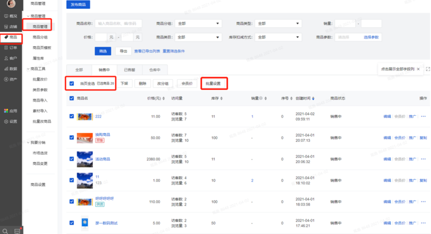The image size is (431, 234).
Task: Open 概况 overview in the dark sidebar
Action: tap(11, 16)
